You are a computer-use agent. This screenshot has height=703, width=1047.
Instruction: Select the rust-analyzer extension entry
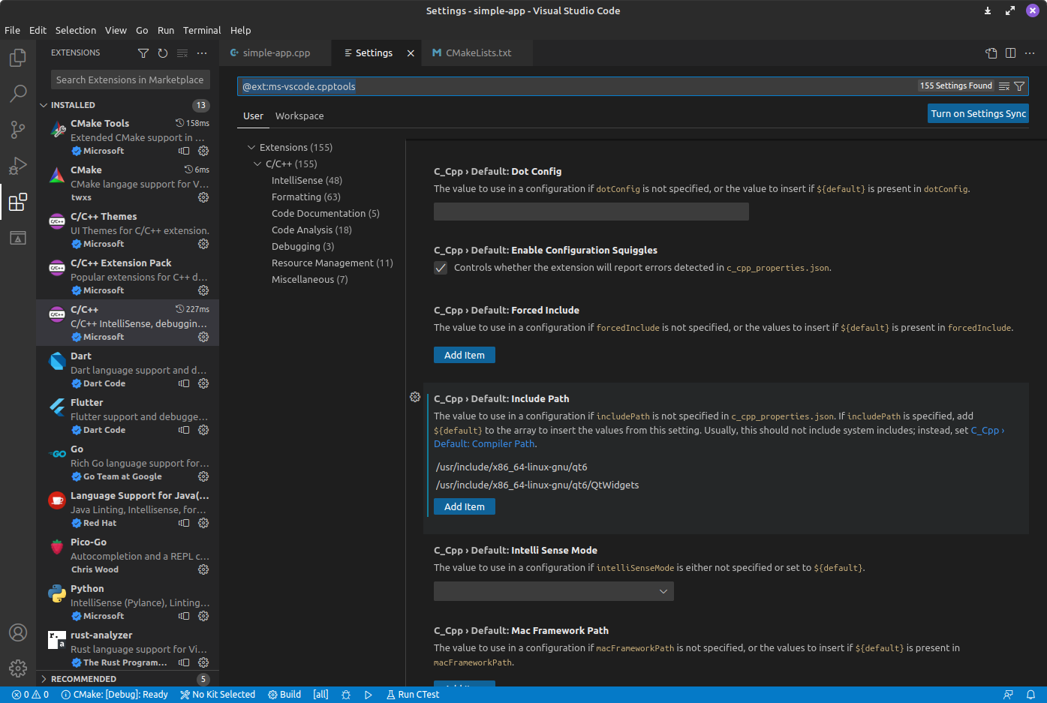(x=128, y=648)
